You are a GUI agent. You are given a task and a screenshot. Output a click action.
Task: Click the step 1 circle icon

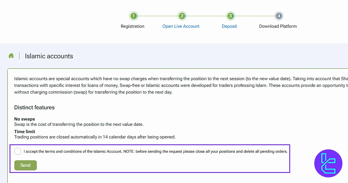click(x=134, y=16)
